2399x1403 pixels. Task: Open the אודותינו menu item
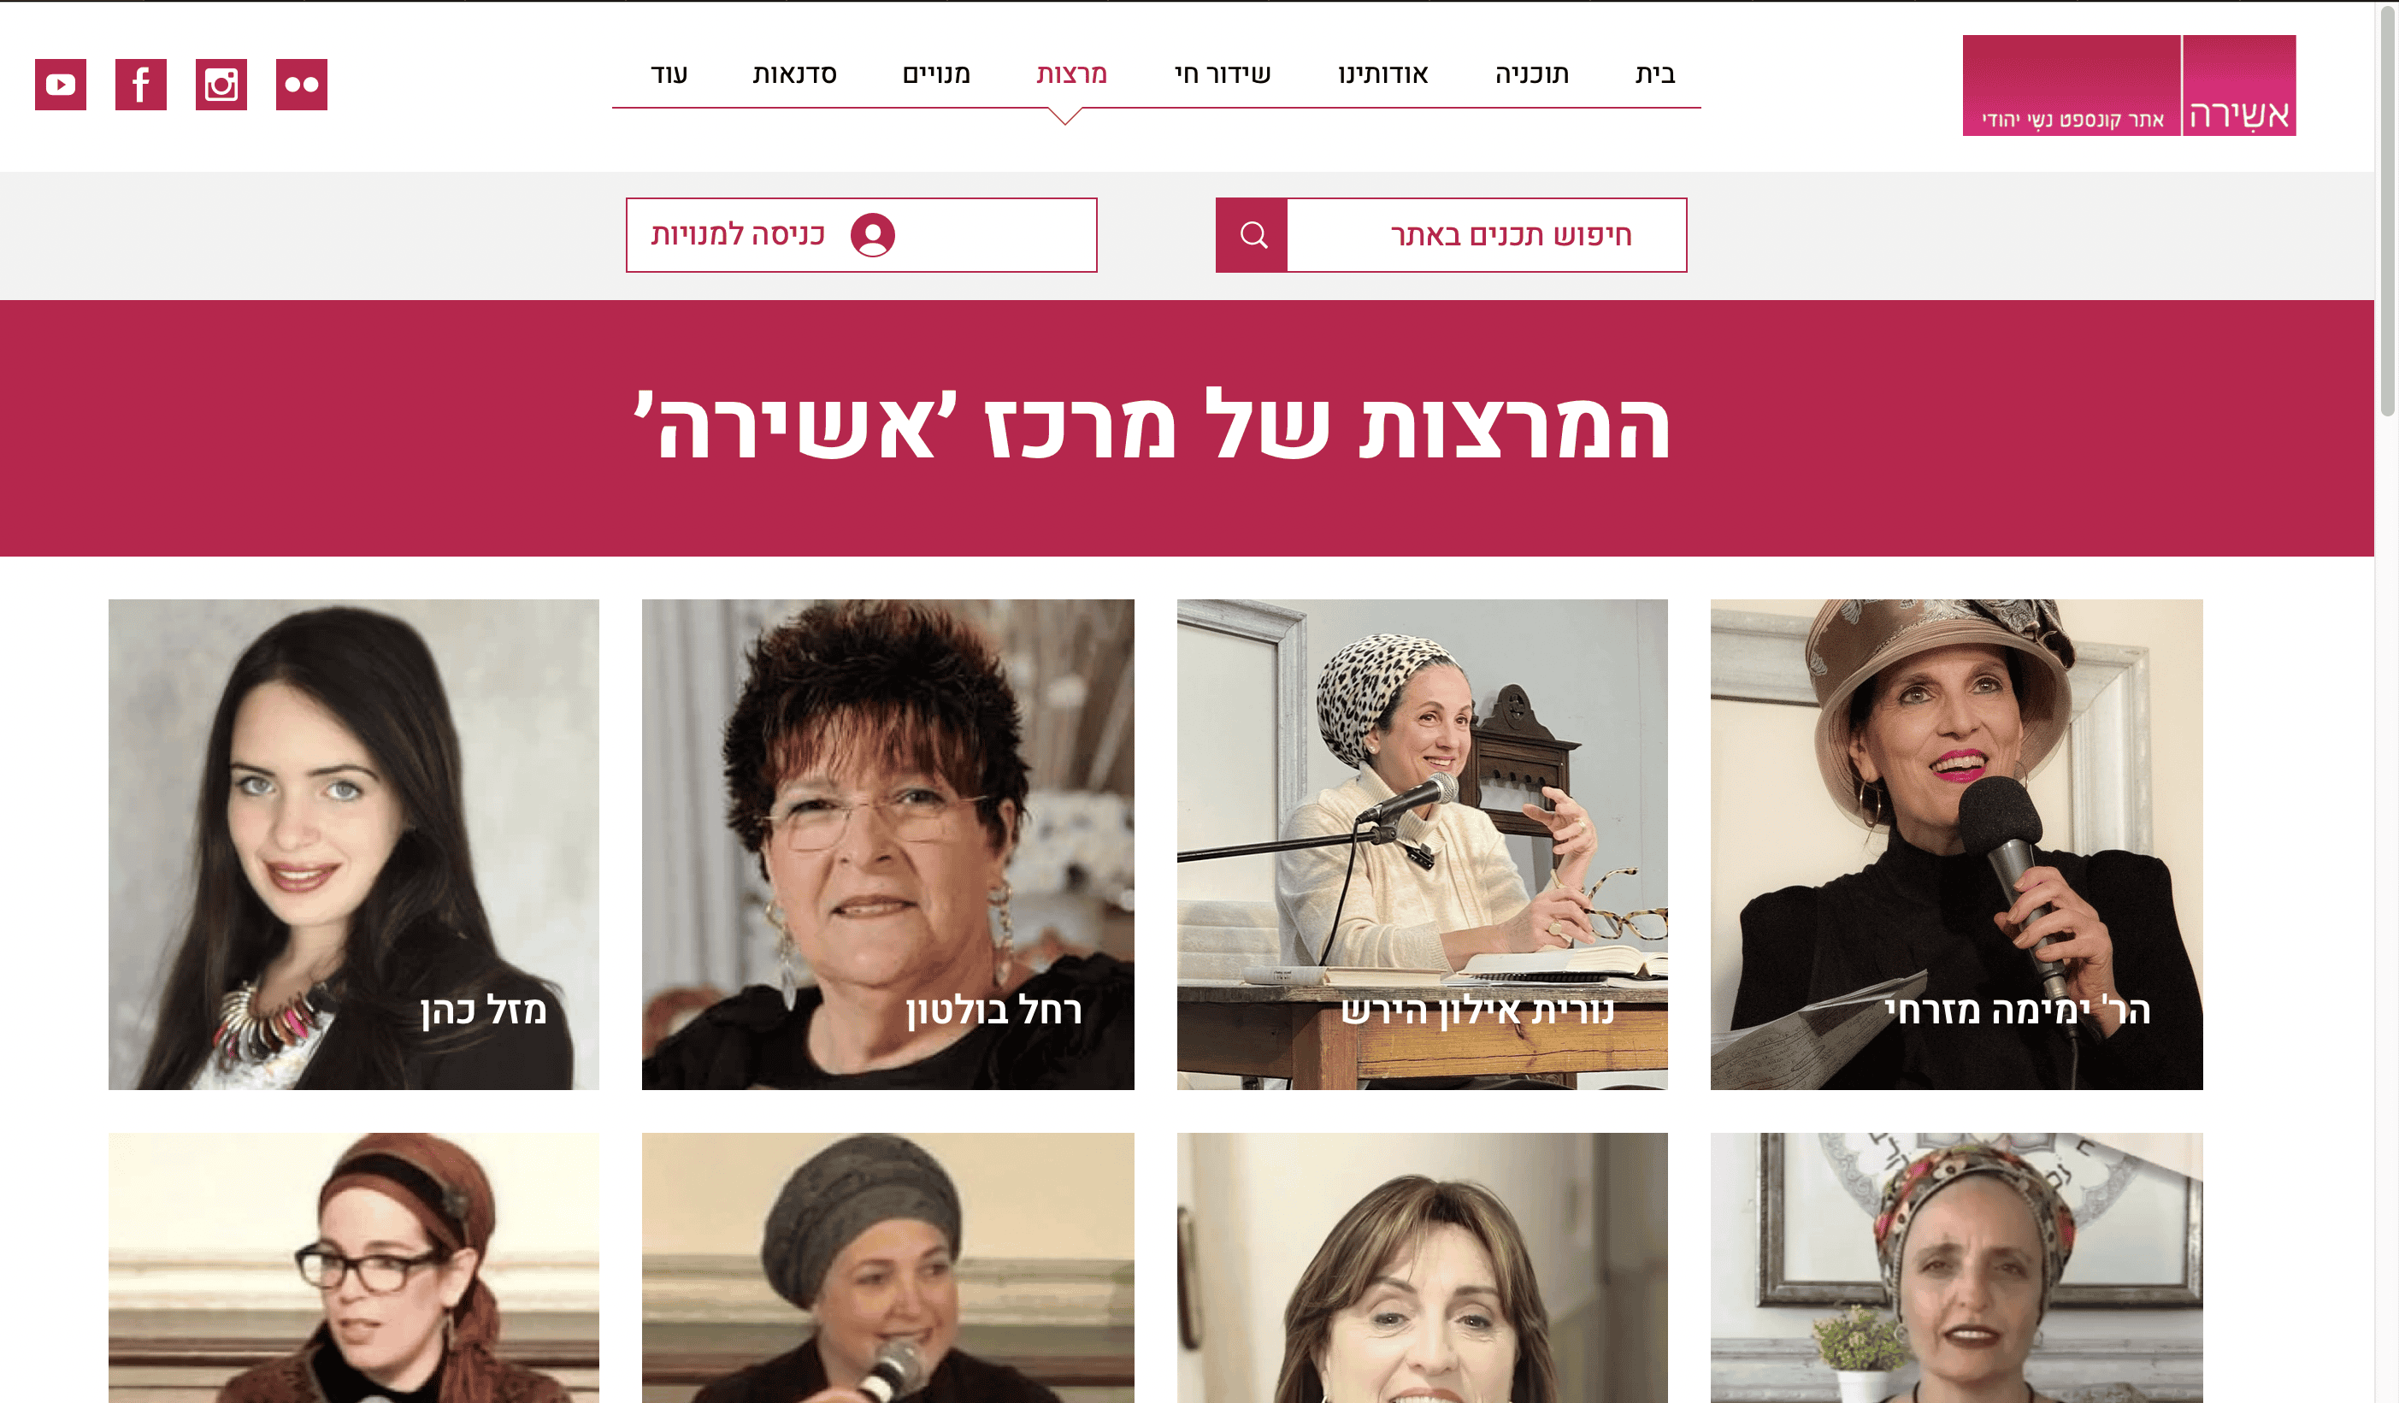click(x=1382, y=74)
